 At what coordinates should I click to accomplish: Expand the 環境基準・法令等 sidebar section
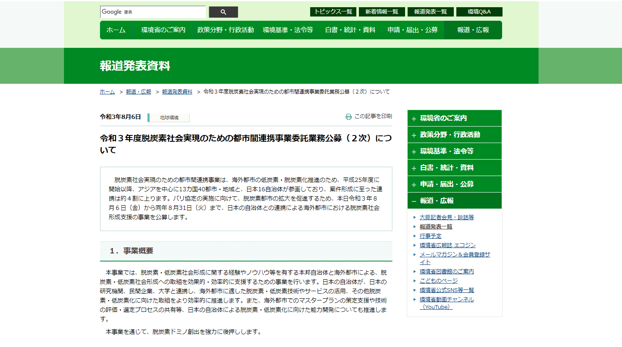coord(454,151)
